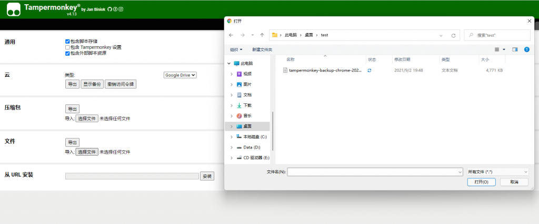The height and width of the screenshot is (224, 539).
Task: Enable 包含 Tampermonkey 设置 checkbox
Action: tap(67, 47)
